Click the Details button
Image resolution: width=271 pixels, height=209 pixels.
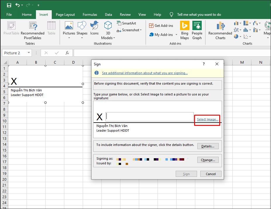[208, 146]
